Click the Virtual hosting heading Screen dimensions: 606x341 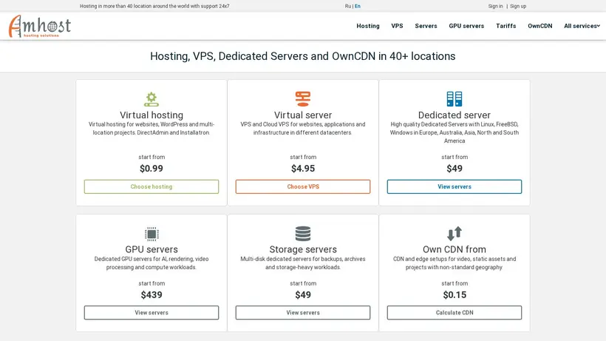click(151, 115)
